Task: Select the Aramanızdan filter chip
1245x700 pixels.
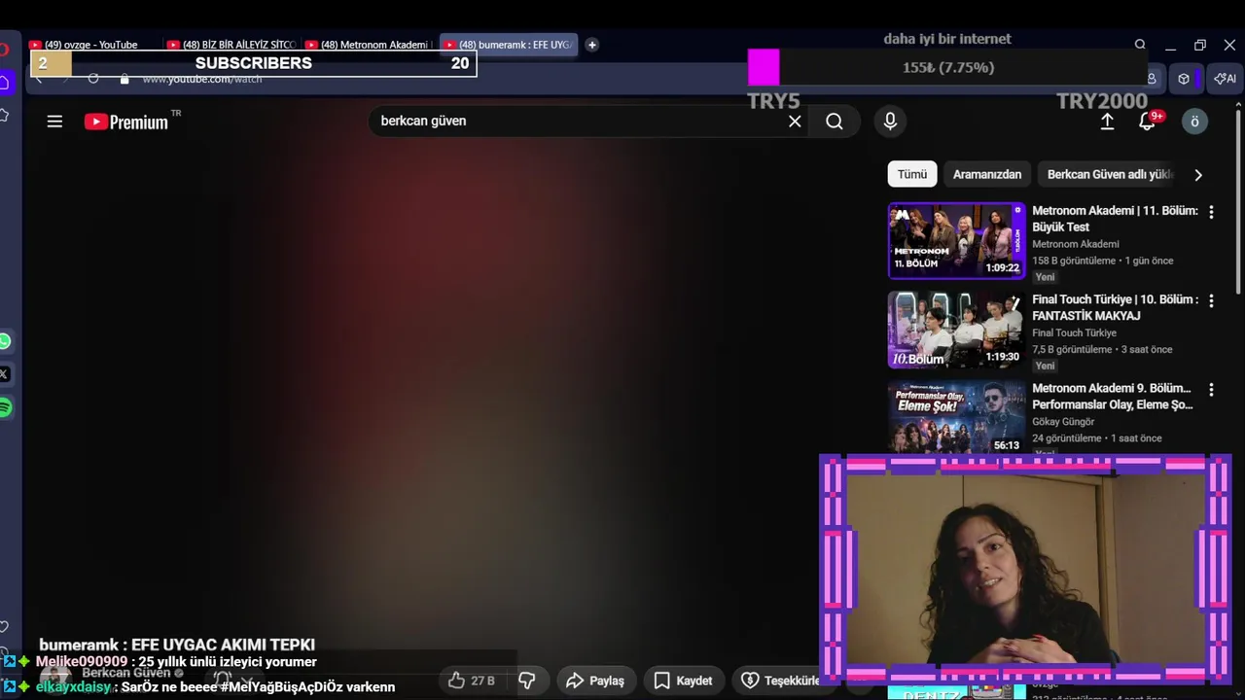Action: tap(987, 174)
